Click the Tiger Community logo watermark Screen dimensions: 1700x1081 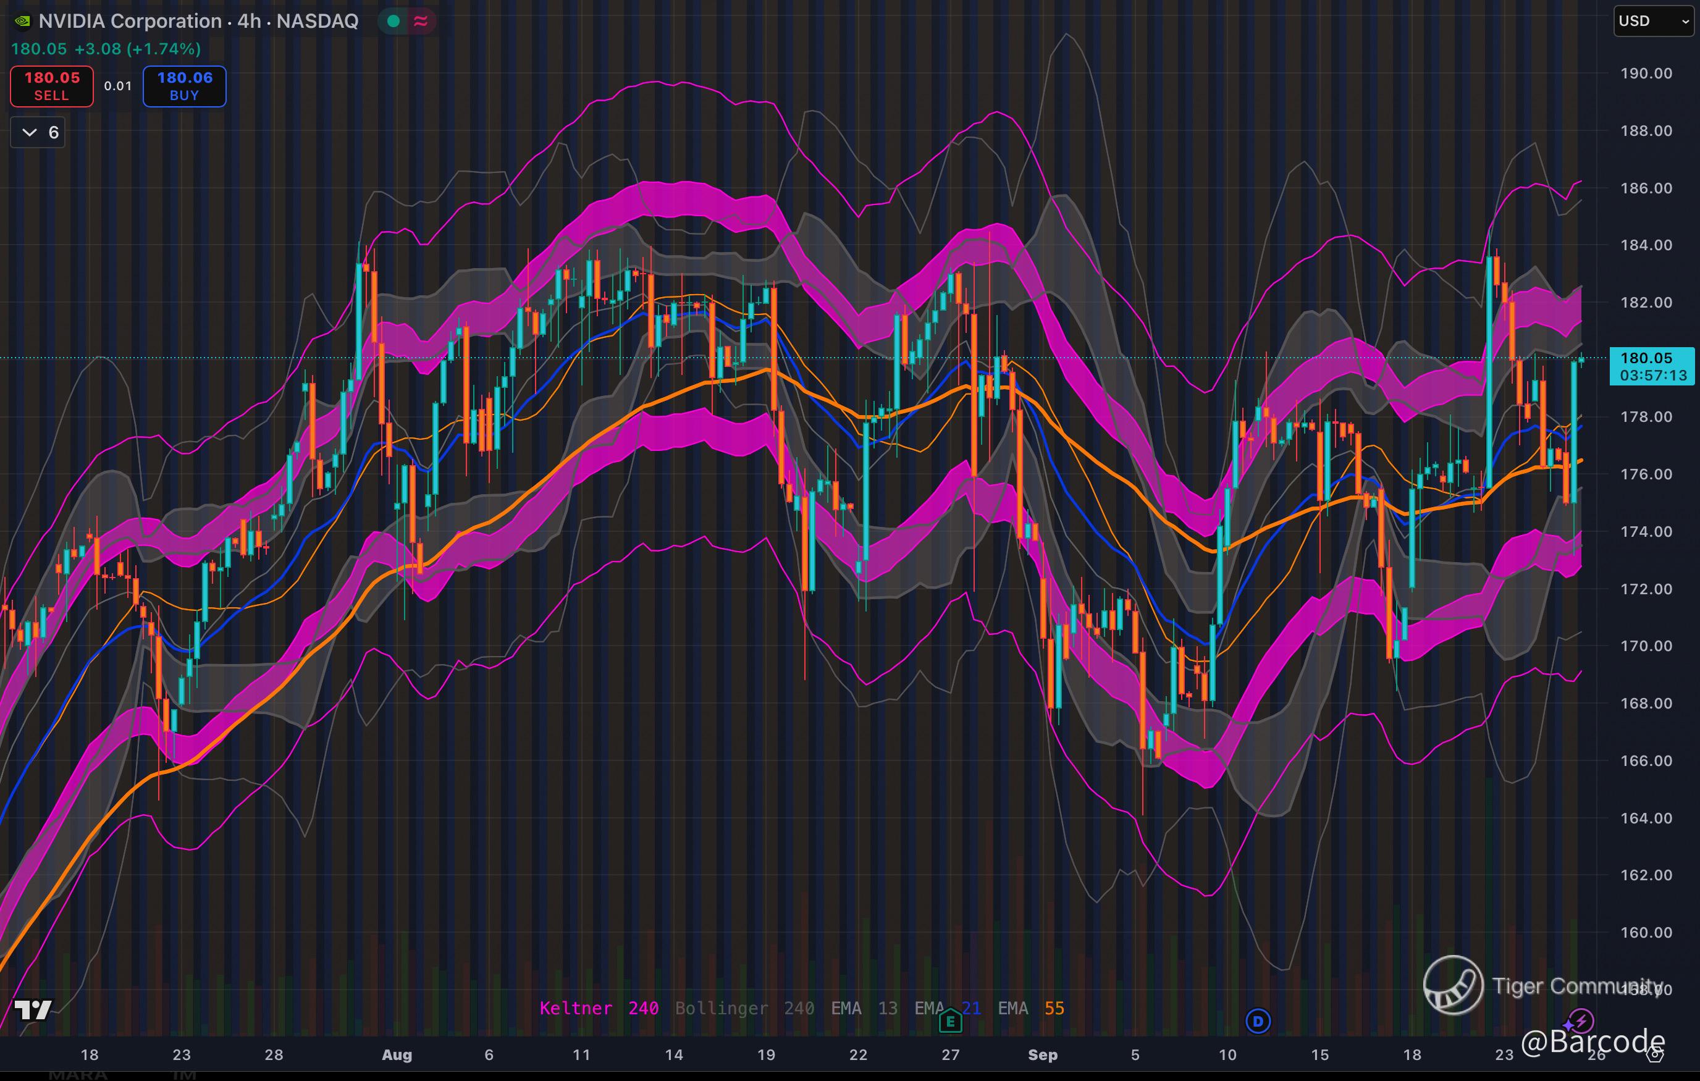click(1453, 984)
